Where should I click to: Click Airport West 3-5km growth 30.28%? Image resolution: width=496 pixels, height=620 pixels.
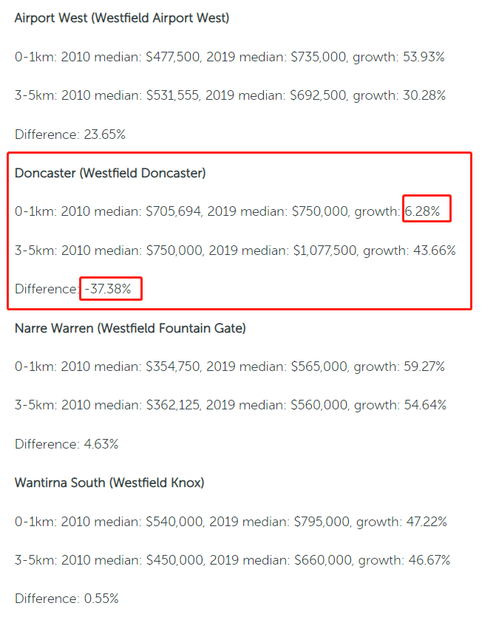(424, 95)
